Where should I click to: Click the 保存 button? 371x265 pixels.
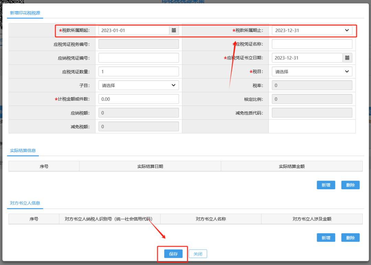pos(173,254)
